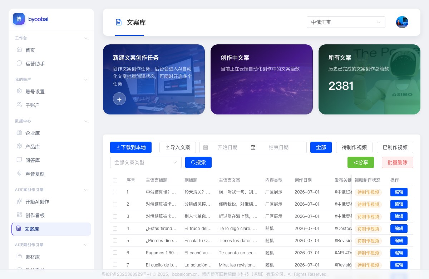429x279 pixels.
Task: Click the green 分享 button
Action: pos(361,162)
